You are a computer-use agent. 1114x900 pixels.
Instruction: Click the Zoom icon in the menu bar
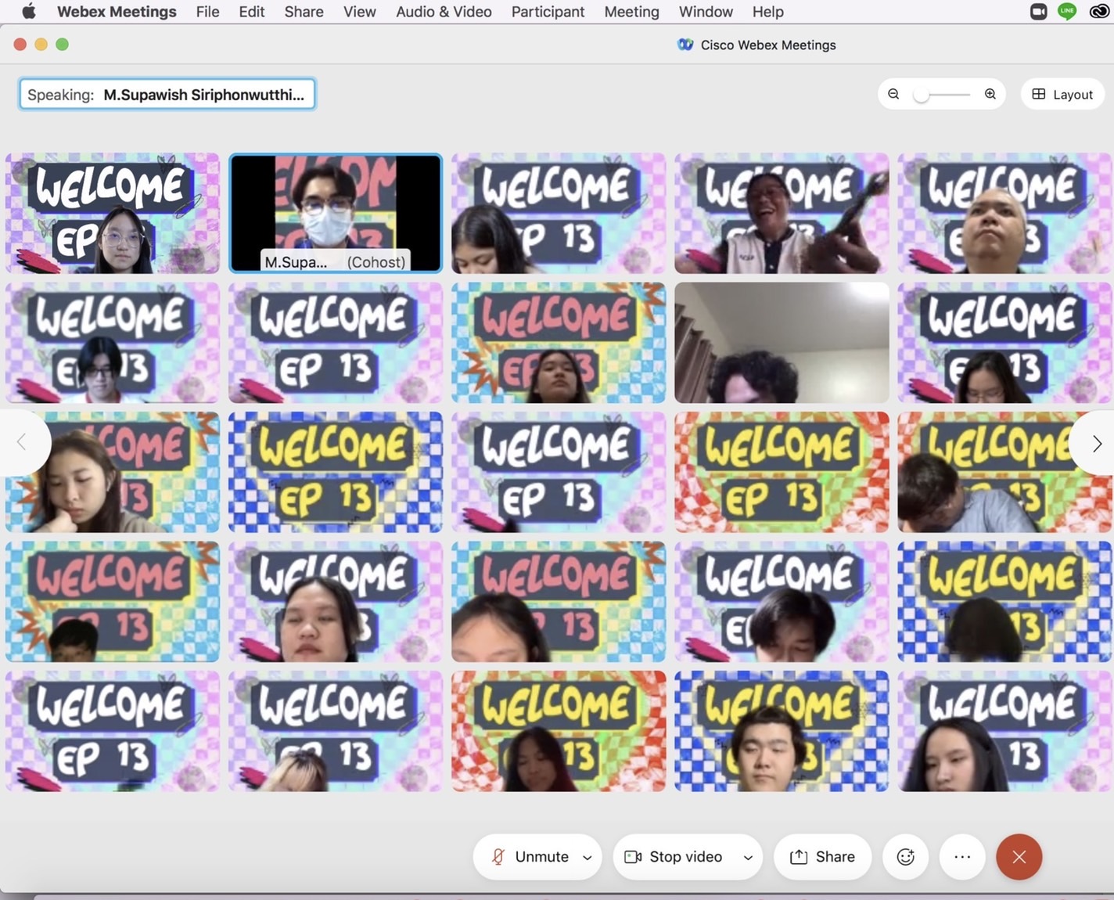click(x=1039, y=11)
